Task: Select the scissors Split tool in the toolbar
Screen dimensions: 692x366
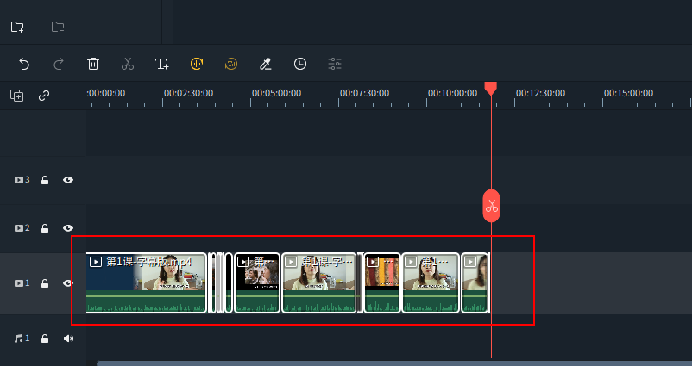Action: tap(128, 64)
